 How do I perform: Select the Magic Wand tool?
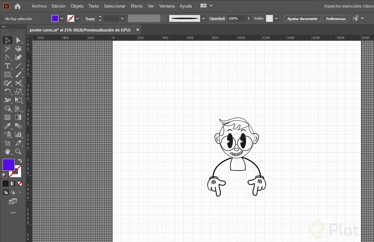[x=7, y=49]
